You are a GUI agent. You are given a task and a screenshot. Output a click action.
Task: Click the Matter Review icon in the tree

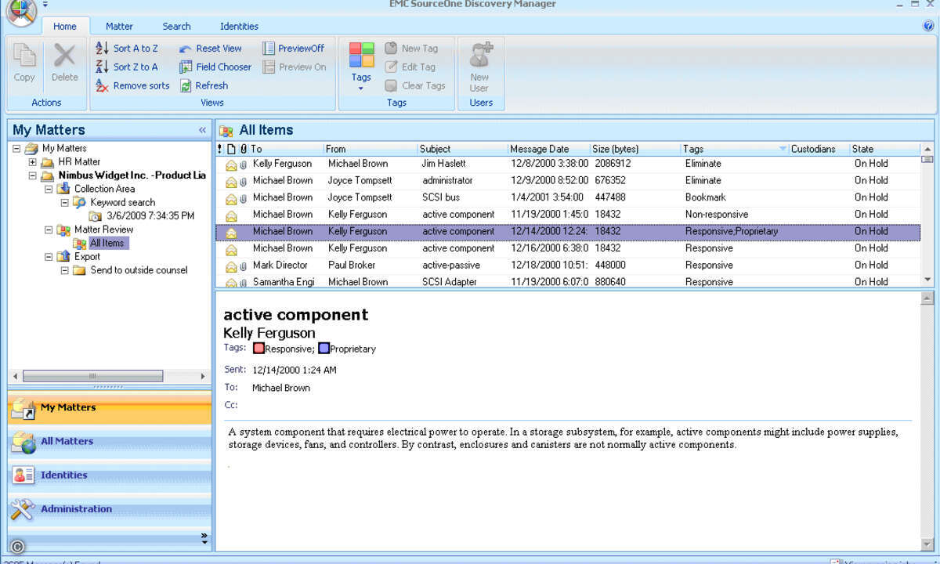[x=63, y=230]
